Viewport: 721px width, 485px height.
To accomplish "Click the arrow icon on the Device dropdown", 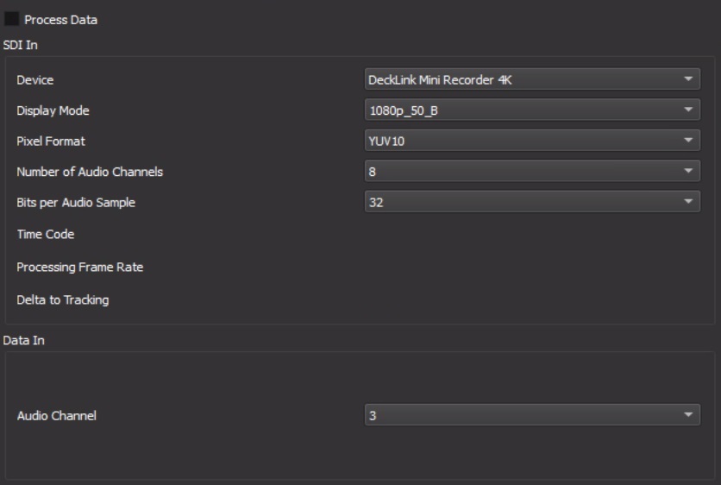I will point(687,80).
